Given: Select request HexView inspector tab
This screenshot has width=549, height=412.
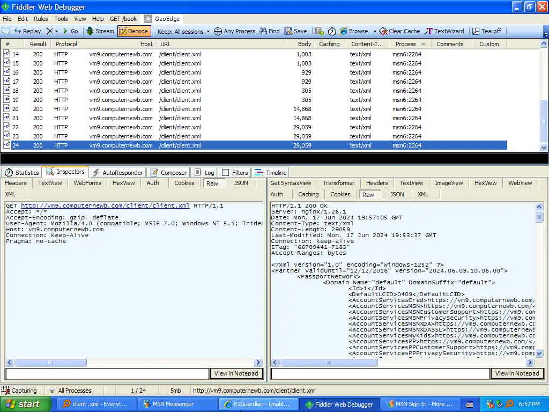Looking at the screenshot, I should pyautogui.click(x=124, y=183).
